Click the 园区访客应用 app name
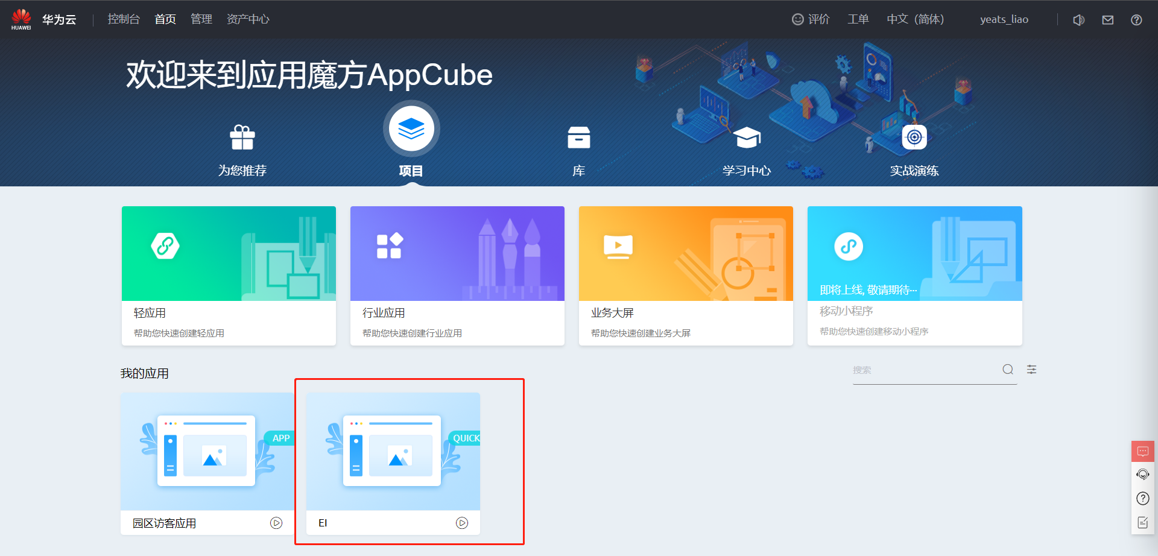 point(164,523)
